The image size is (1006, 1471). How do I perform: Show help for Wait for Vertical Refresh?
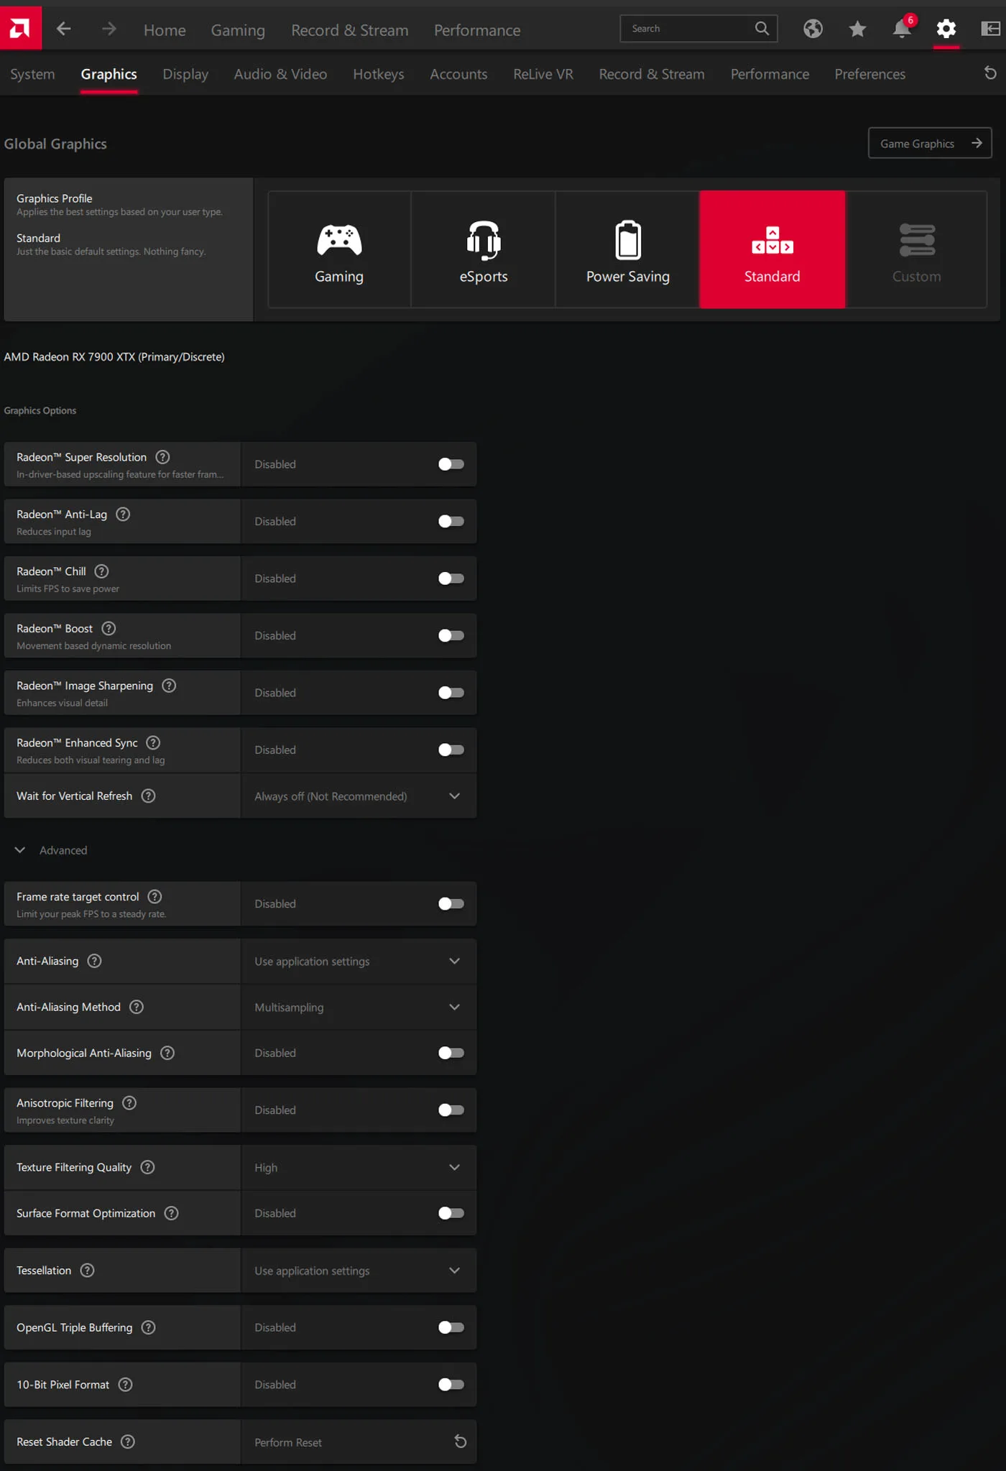click(x=148, y=796)
